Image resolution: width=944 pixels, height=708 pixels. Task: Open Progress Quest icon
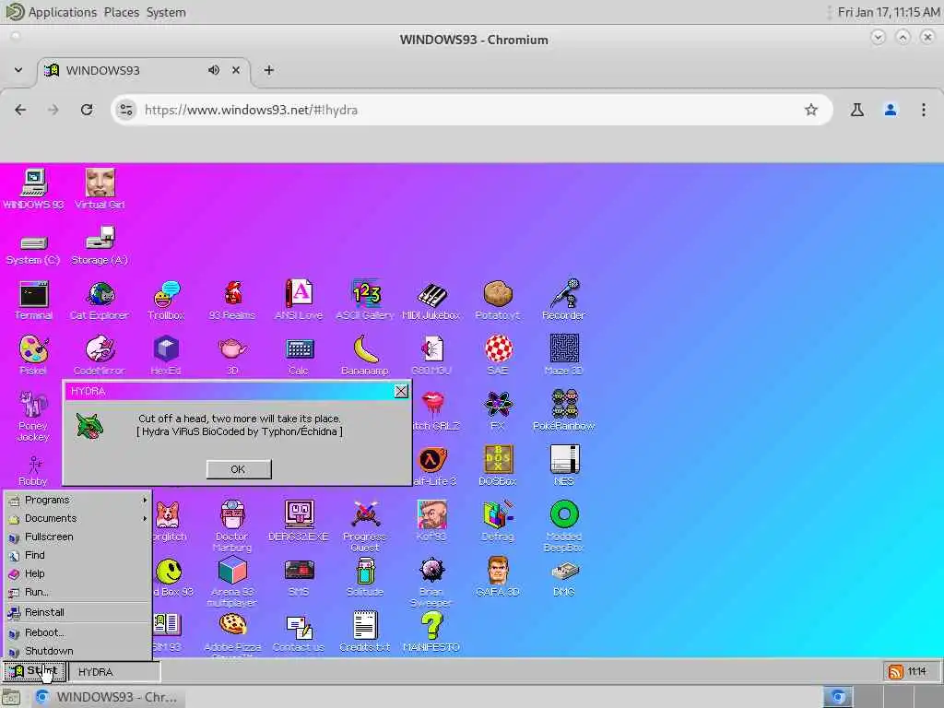click(365, 526)
